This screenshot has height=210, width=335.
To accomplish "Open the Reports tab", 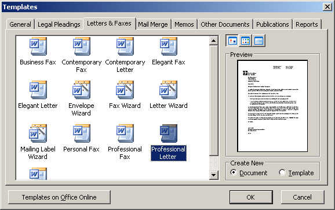I will pyautogui.click(x=307, y=24).
